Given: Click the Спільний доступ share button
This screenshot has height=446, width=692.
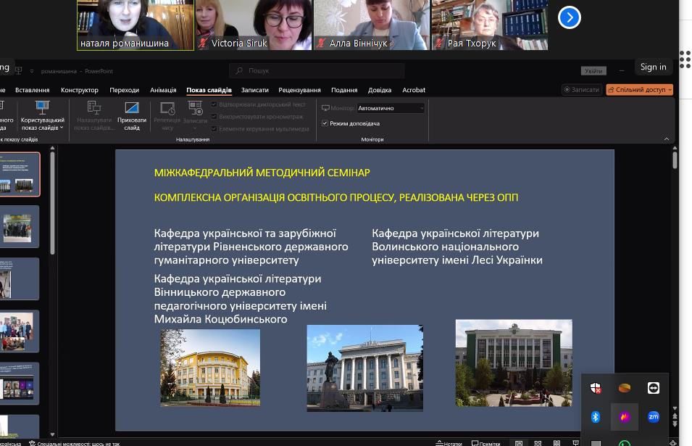Looking at the screenshot, I should click(x=640, y=90).
